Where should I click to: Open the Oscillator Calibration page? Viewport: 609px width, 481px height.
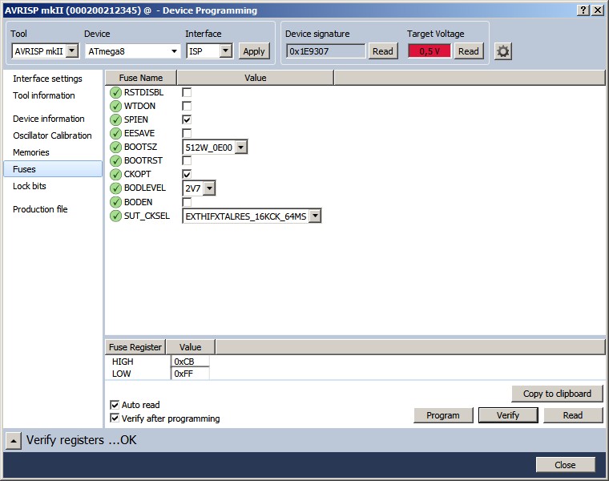pyautogui.click(x=52, y=135)
